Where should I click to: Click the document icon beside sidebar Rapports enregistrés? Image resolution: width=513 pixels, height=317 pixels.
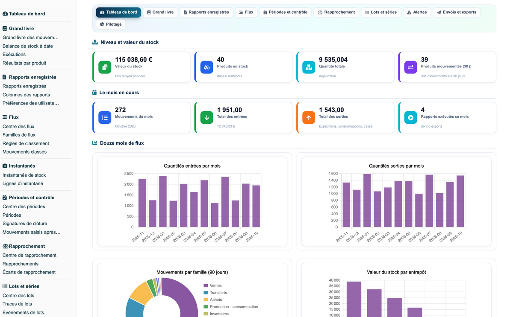coord(5,77)
